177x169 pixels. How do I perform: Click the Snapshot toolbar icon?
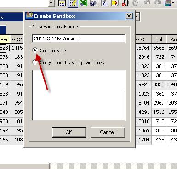click(94, 3)
